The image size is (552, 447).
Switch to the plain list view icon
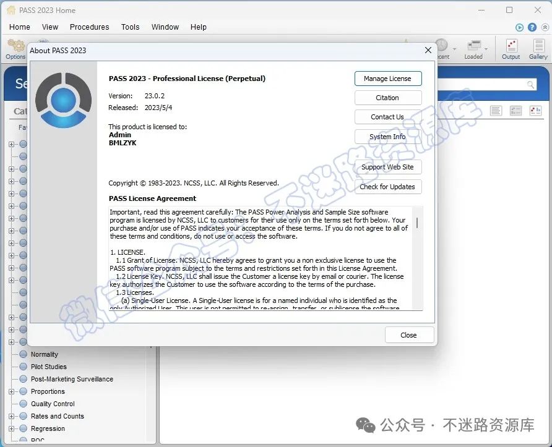point(496,111)
